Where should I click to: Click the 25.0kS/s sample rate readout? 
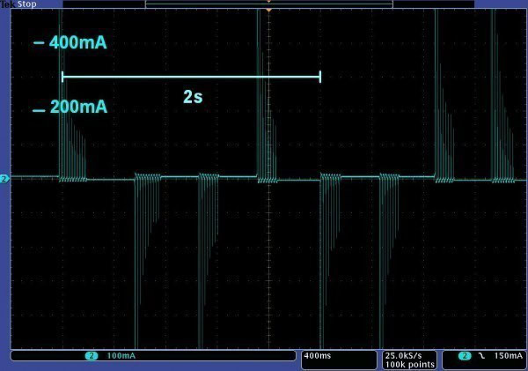coord(403,355)
